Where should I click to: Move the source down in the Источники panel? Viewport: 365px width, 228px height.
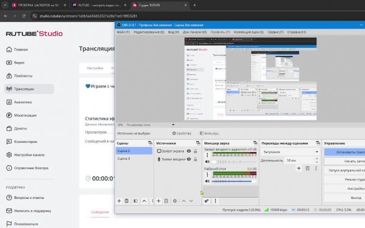[x=191, y=201]
